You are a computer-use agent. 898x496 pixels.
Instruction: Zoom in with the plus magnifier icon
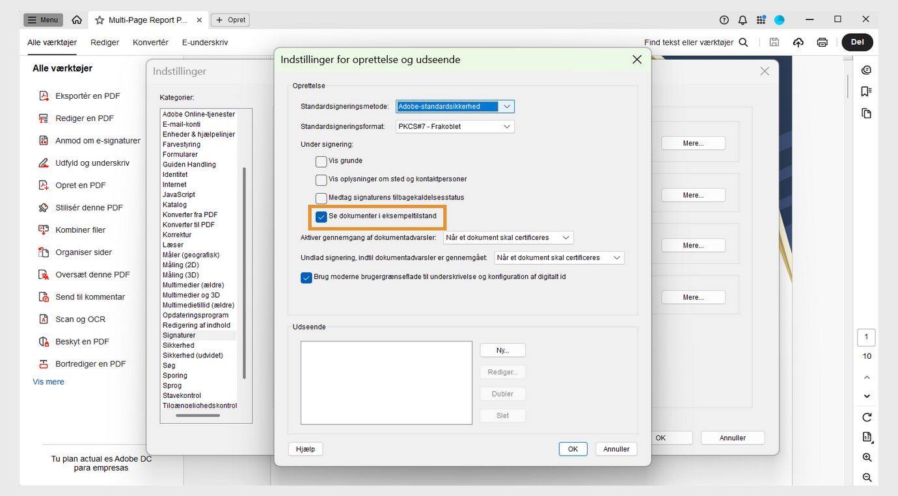click(x=867, y=458)
